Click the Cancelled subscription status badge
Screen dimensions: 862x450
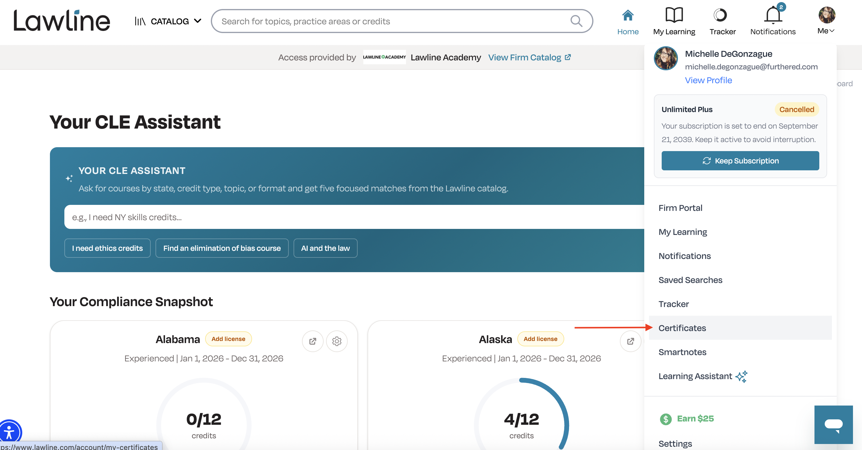tap(796, 109)
